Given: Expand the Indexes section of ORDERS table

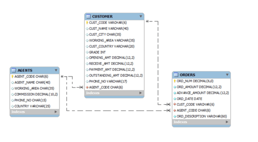Looking at the screenshot, I should [x=227, y=122].
